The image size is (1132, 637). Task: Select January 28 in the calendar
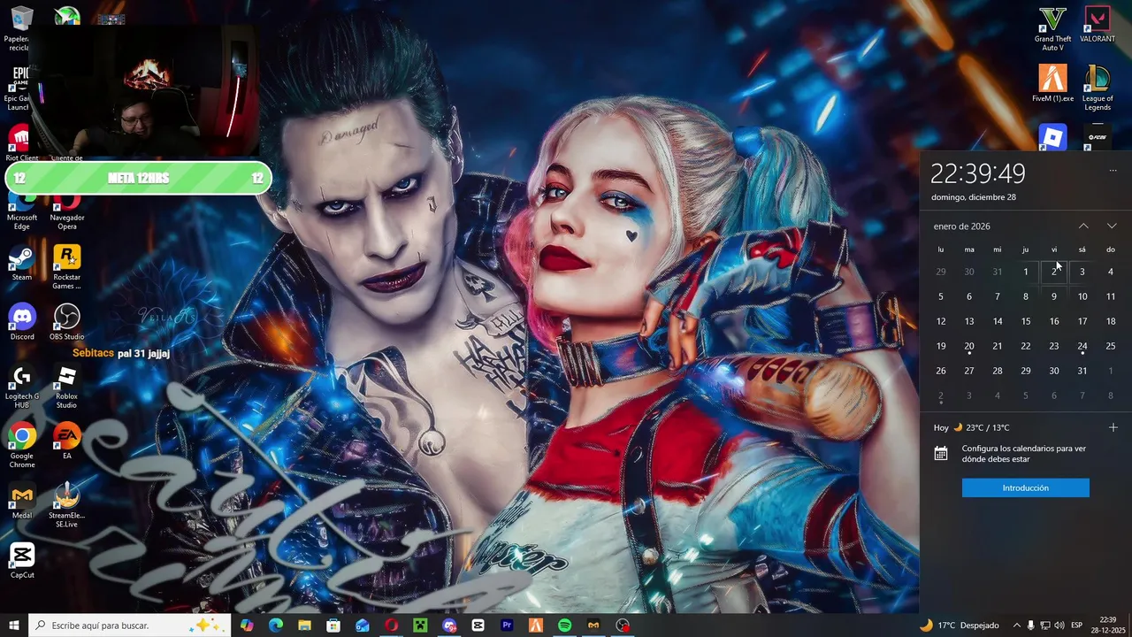998,371
